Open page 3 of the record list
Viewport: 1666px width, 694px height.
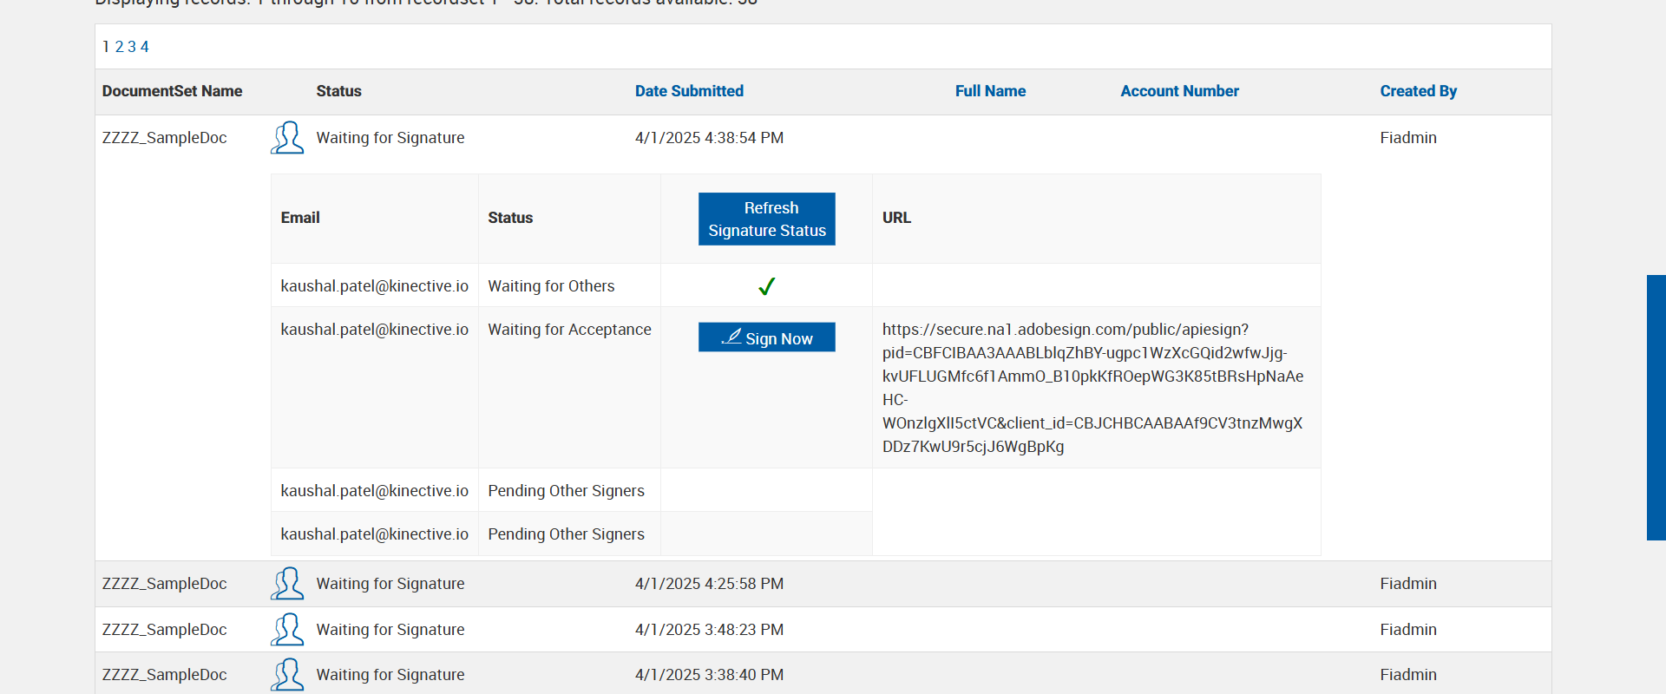point(132,47)
